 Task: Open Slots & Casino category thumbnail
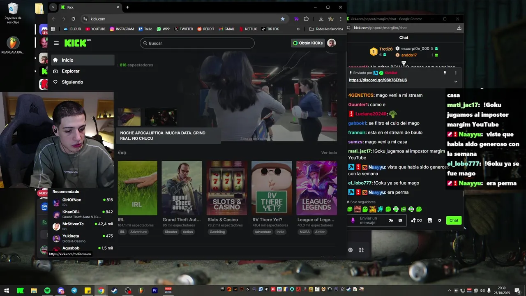pyautogui.click(x=227, y=188)
